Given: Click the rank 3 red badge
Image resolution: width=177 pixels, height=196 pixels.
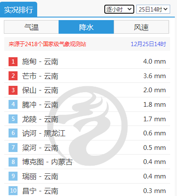Looking at the screenshot, I should pyautogui.click(x=13, y=90).
